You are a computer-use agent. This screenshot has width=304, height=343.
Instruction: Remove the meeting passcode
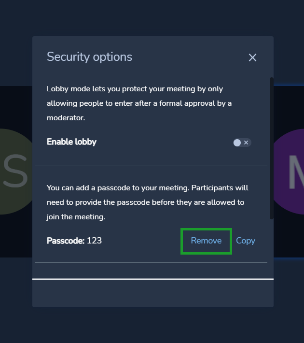[x=206, y=241]
